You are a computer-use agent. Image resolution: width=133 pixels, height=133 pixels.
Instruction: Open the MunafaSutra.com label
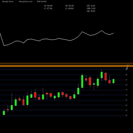tap(26, 2)
